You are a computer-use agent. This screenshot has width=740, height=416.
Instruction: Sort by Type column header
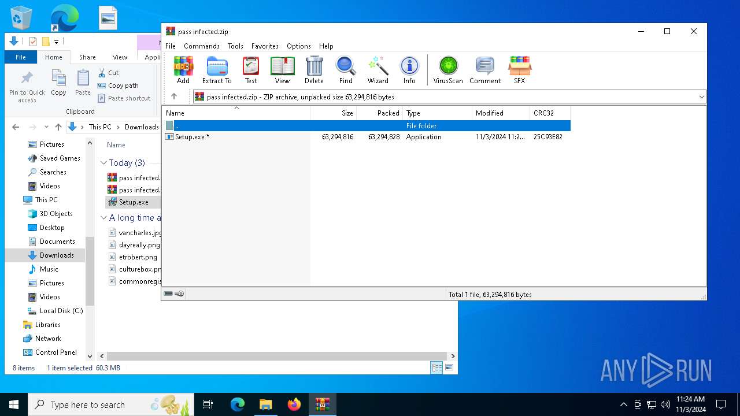pyautogui.click(x=438, y=113)
